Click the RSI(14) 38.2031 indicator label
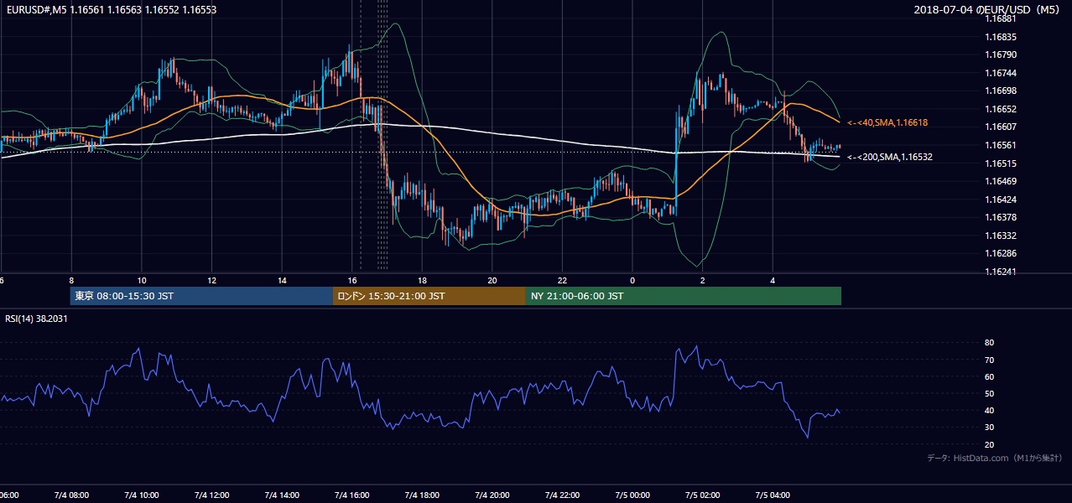 [x=37, y=319]
